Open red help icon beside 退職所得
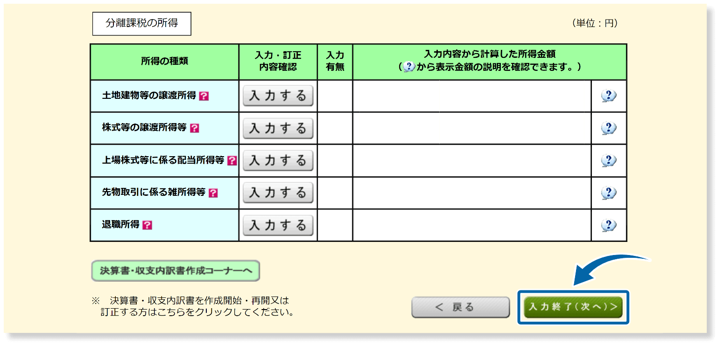This screenshot has height=345, width=717. point(147,225)
